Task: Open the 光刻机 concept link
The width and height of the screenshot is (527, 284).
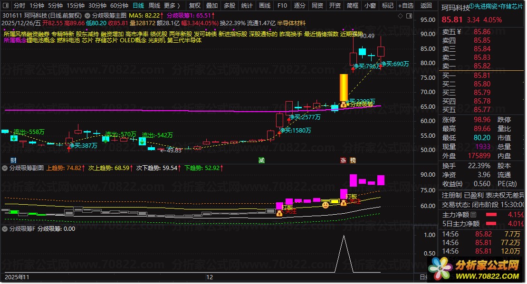Action: [x=157, y=40]
